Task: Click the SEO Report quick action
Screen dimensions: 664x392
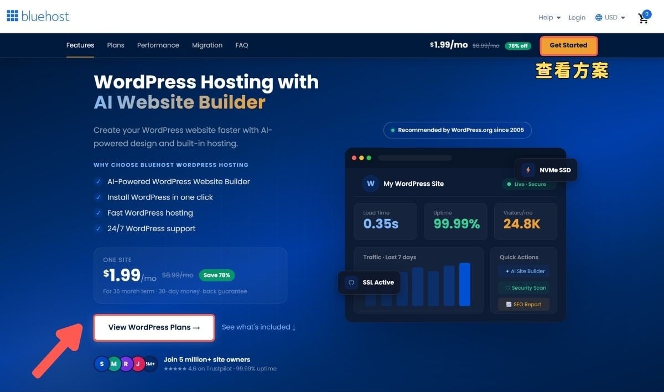Action: tap(524, 305)
